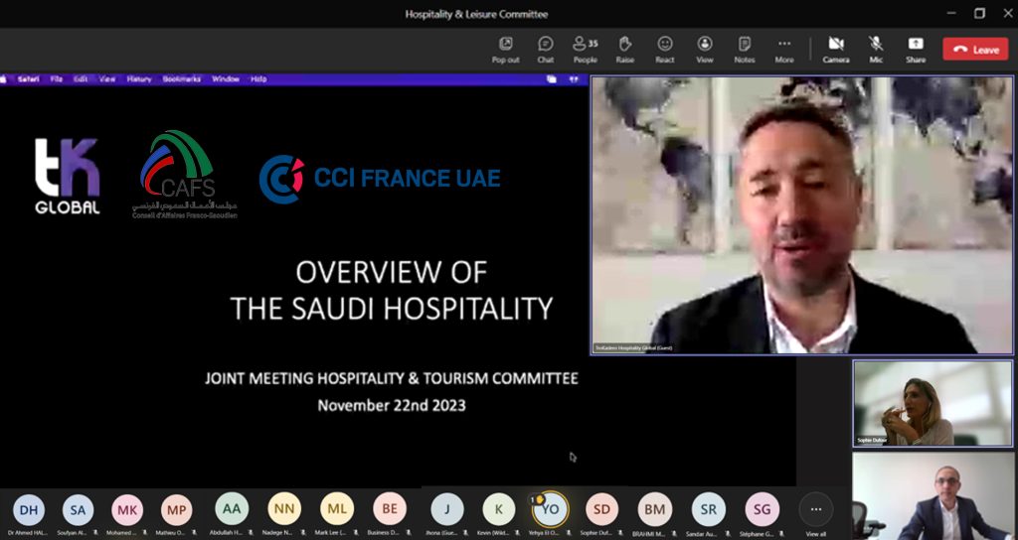
Task: Show the People list with 35 participants
Action: click(585, 50)
